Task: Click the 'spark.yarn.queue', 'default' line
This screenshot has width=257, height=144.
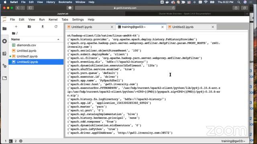Action: pos(93,73)
